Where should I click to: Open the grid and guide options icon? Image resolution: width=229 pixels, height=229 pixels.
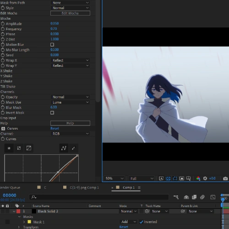pyautogui.click(x=189, y=178)
